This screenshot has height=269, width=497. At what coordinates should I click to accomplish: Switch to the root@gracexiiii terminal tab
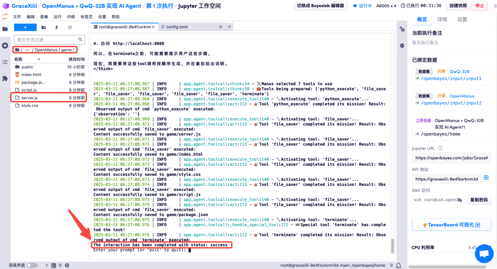pyautogui.click(x=124, y=27)
